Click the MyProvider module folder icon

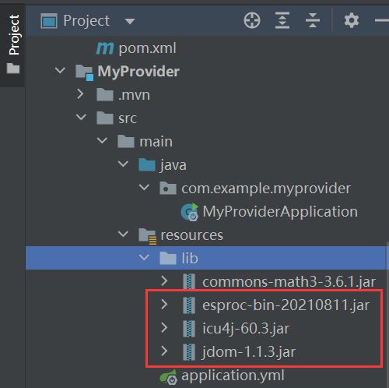(84, 72)
